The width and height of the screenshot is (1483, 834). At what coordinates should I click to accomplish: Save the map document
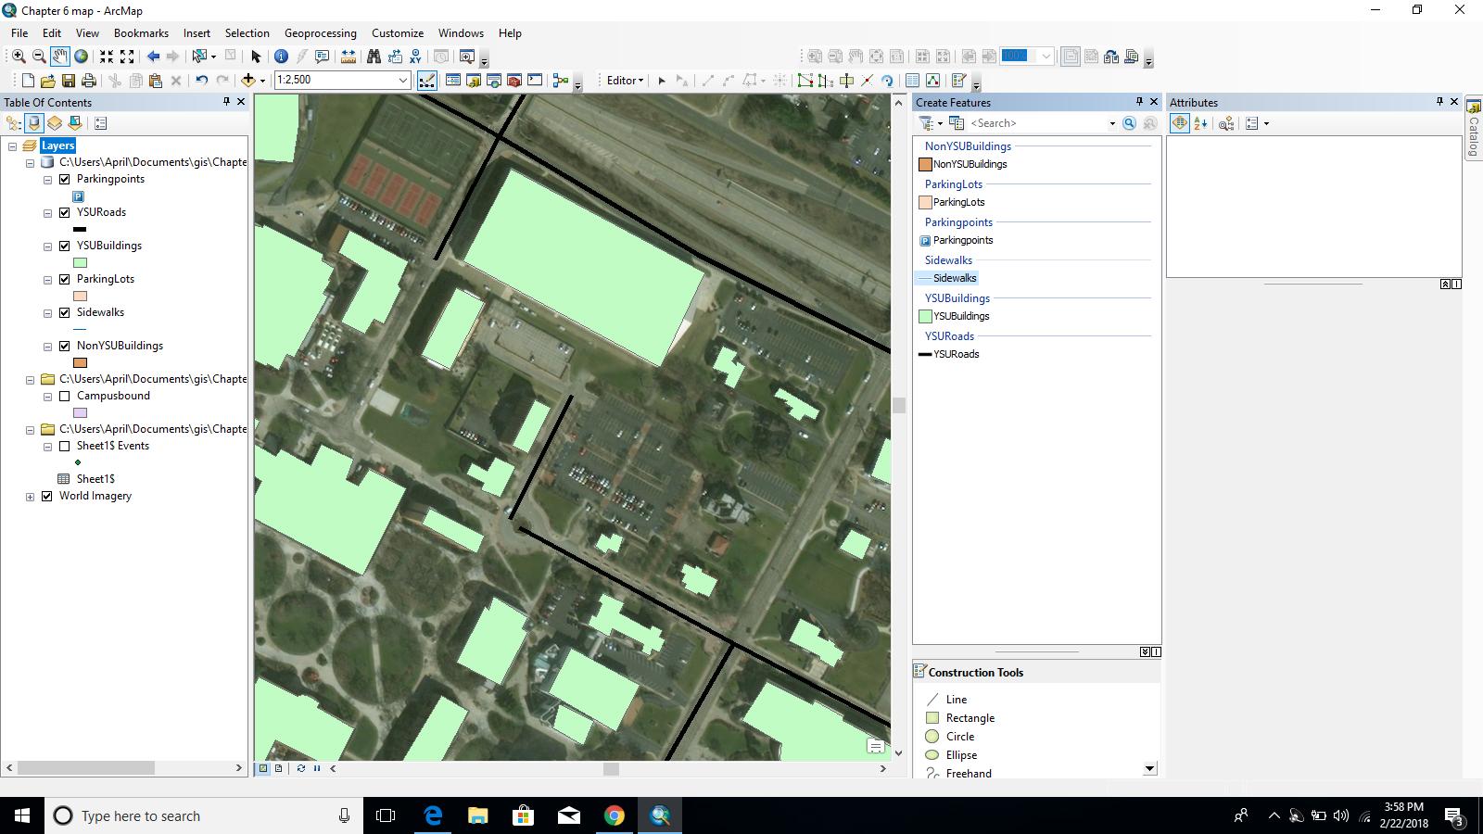tap(69, 81)
